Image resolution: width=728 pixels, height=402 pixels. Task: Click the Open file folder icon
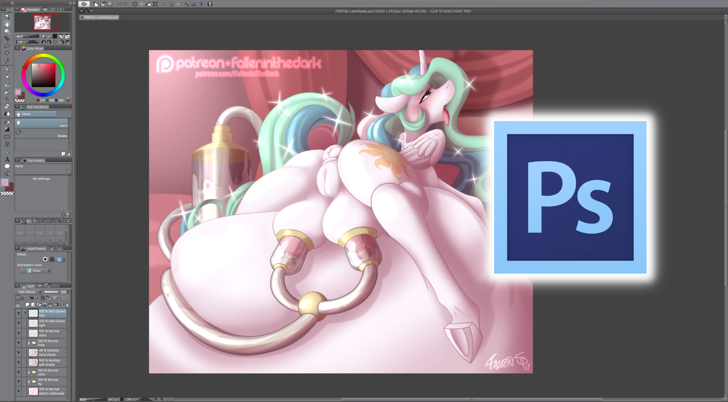click(x=103, y=4)
